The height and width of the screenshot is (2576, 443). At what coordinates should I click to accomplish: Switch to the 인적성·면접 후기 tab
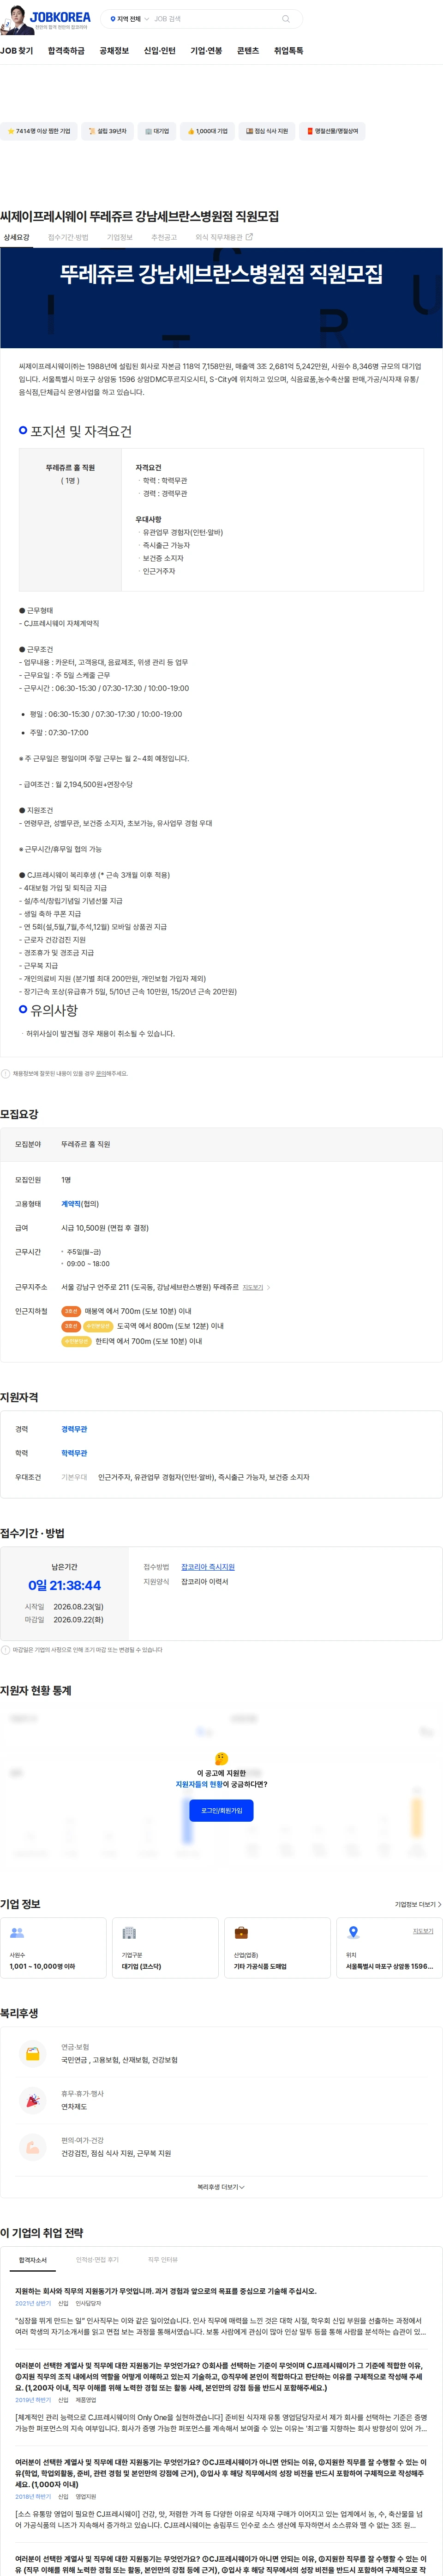coord(97,2259)
